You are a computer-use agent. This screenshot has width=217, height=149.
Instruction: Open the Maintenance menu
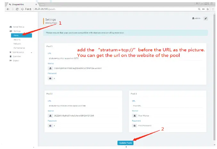(18, 52)
